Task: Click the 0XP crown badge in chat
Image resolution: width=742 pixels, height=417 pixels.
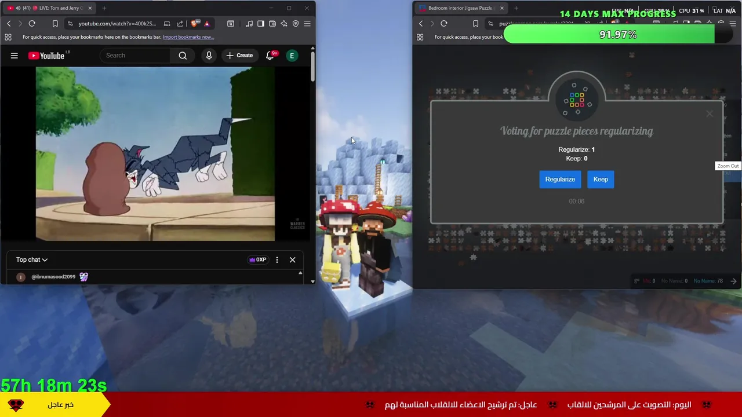Action: [x=258, y=259]
